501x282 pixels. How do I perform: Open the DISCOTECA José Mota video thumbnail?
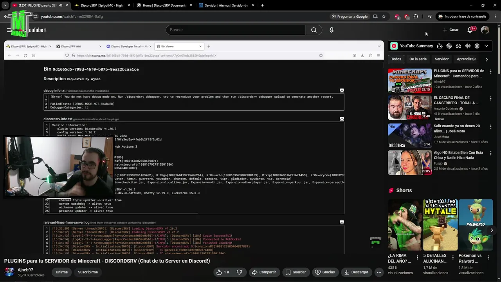(x=410, y=136)
